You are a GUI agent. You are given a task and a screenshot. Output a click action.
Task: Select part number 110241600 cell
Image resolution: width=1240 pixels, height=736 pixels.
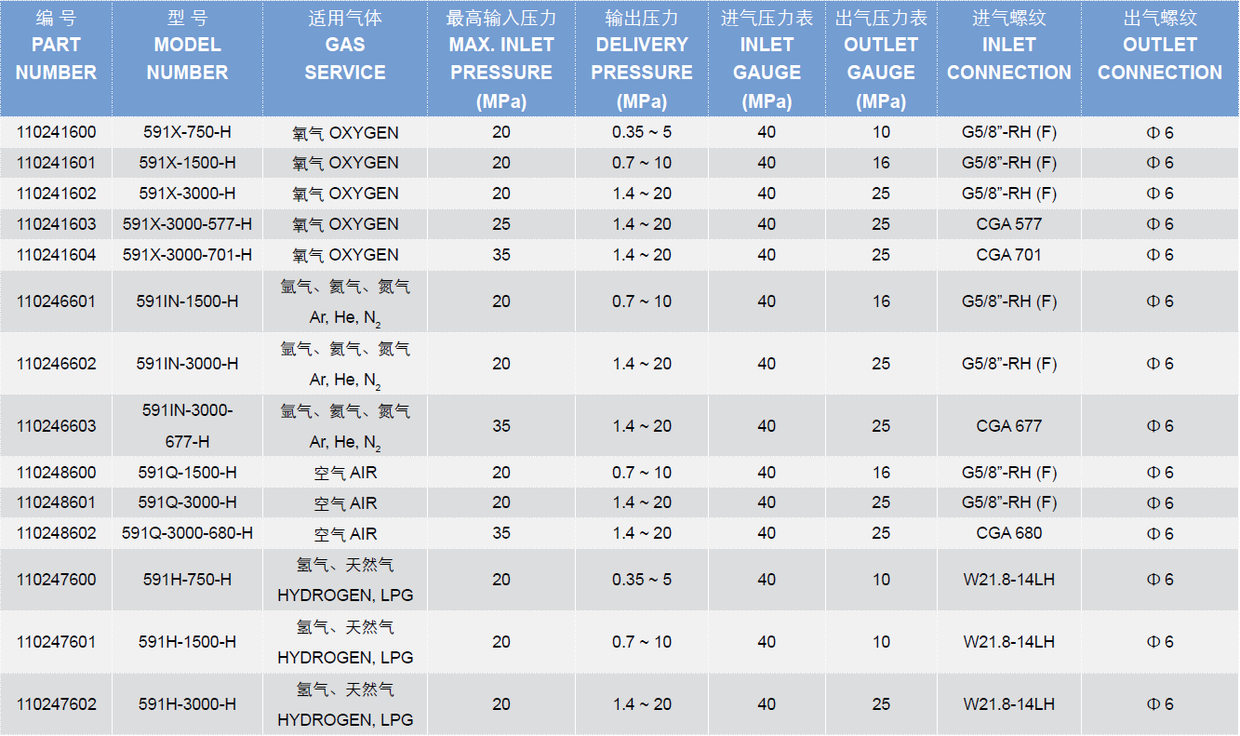[x=56, y=132]
